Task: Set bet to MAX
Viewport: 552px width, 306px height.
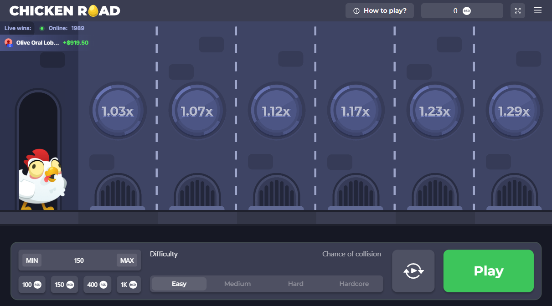Action: point(127,260)
